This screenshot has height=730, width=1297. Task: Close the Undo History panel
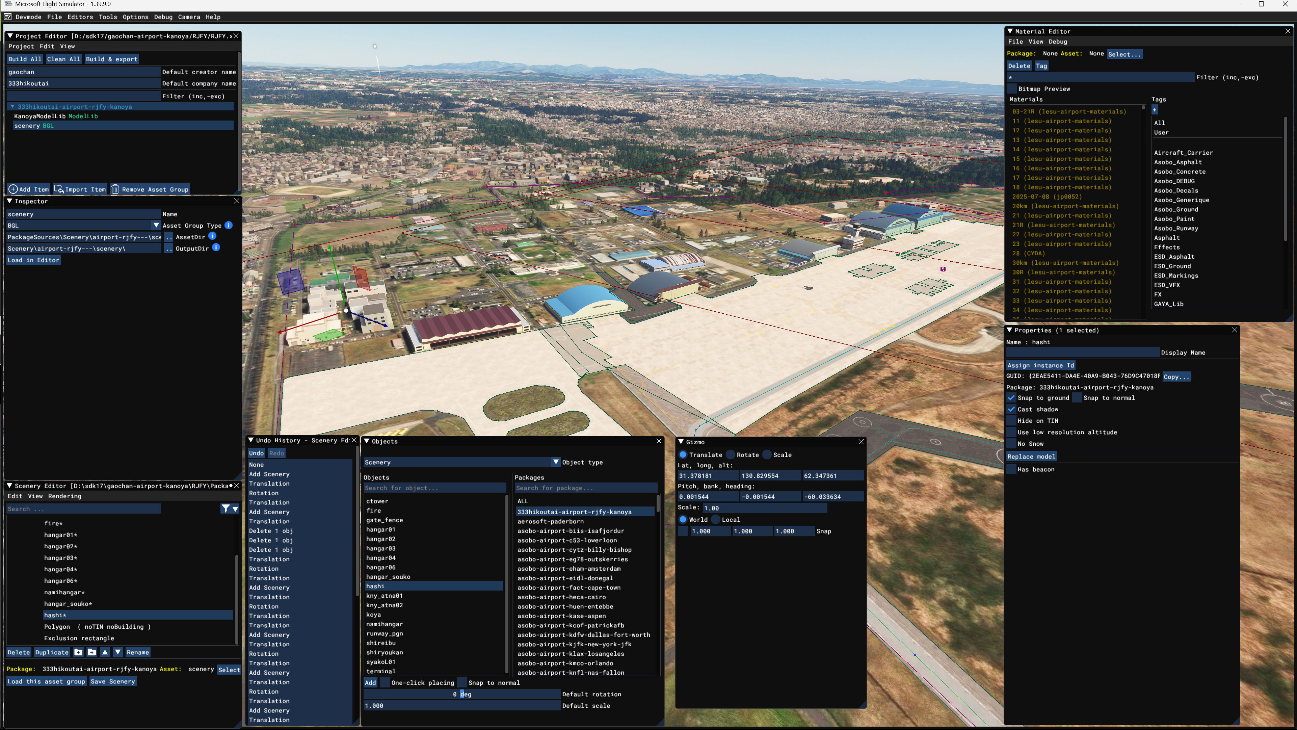point(354,441)
